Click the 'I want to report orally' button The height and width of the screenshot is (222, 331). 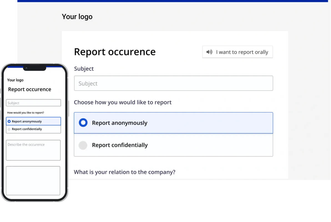237,52
